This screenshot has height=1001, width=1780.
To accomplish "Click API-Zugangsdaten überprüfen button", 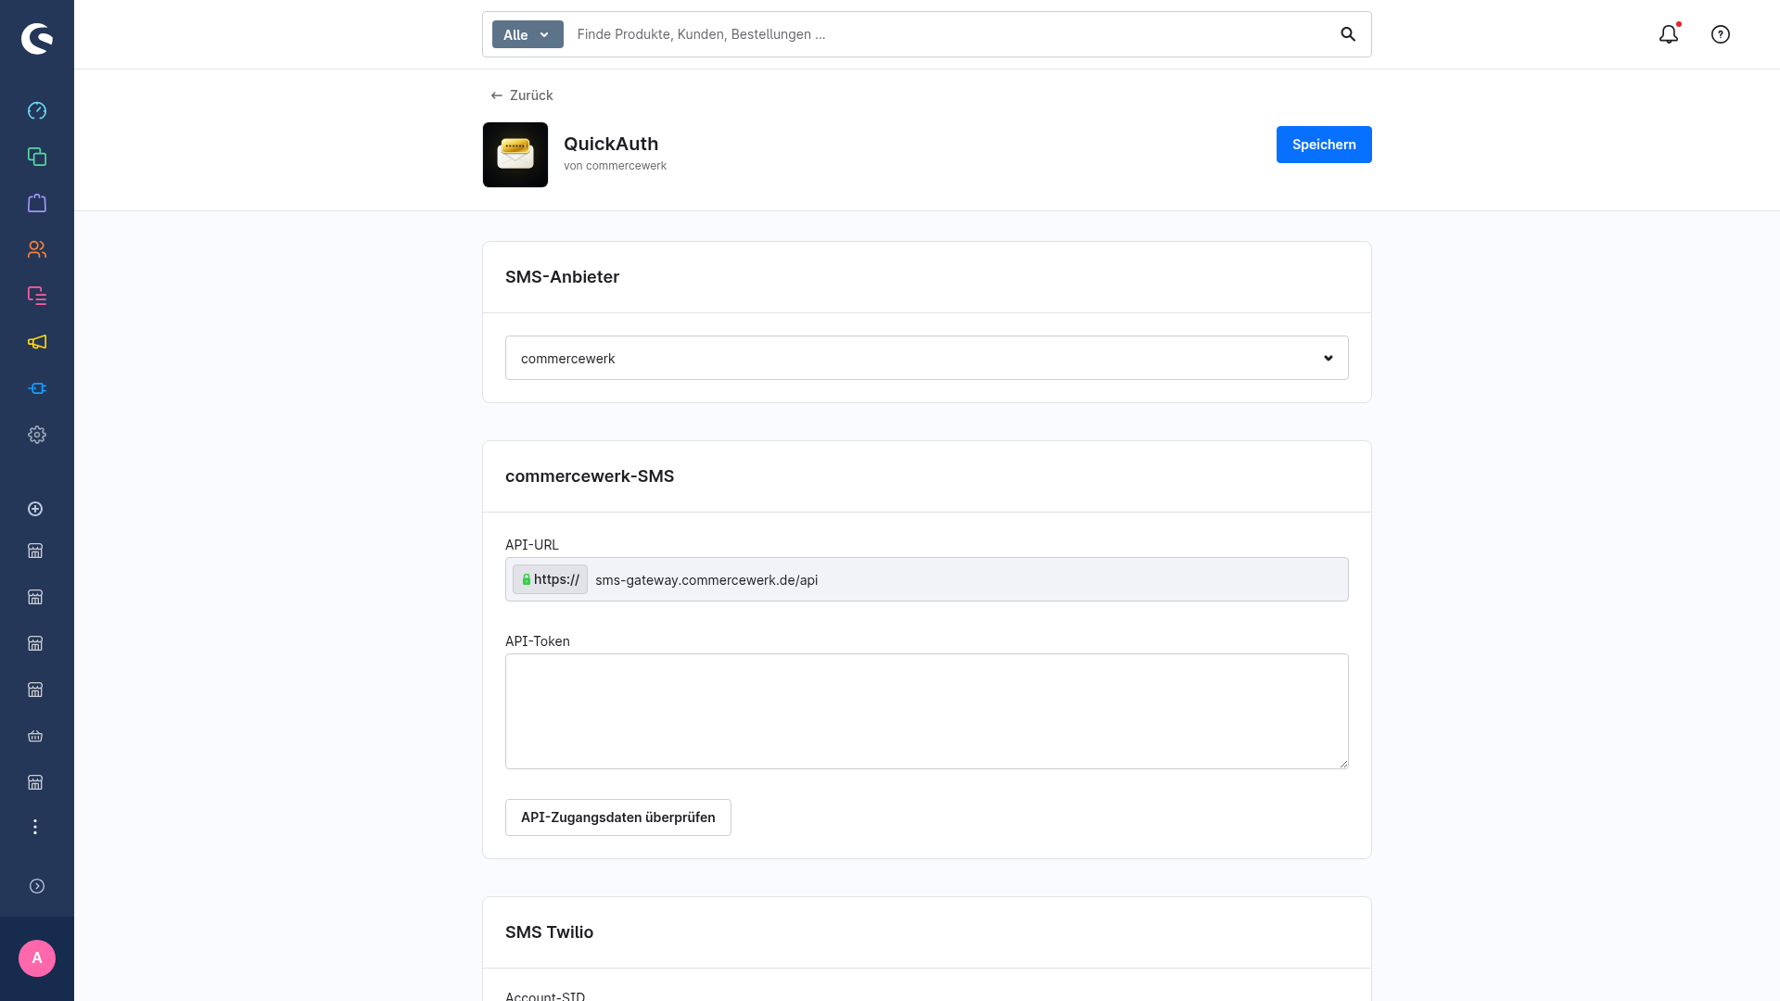I will pyautogui.click(x=618, y=817).
